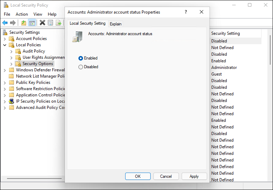Image resolution: width=273 pixels, height=190 pixels.
Task: Click the dialog help question mark
Action: (186, 12)
